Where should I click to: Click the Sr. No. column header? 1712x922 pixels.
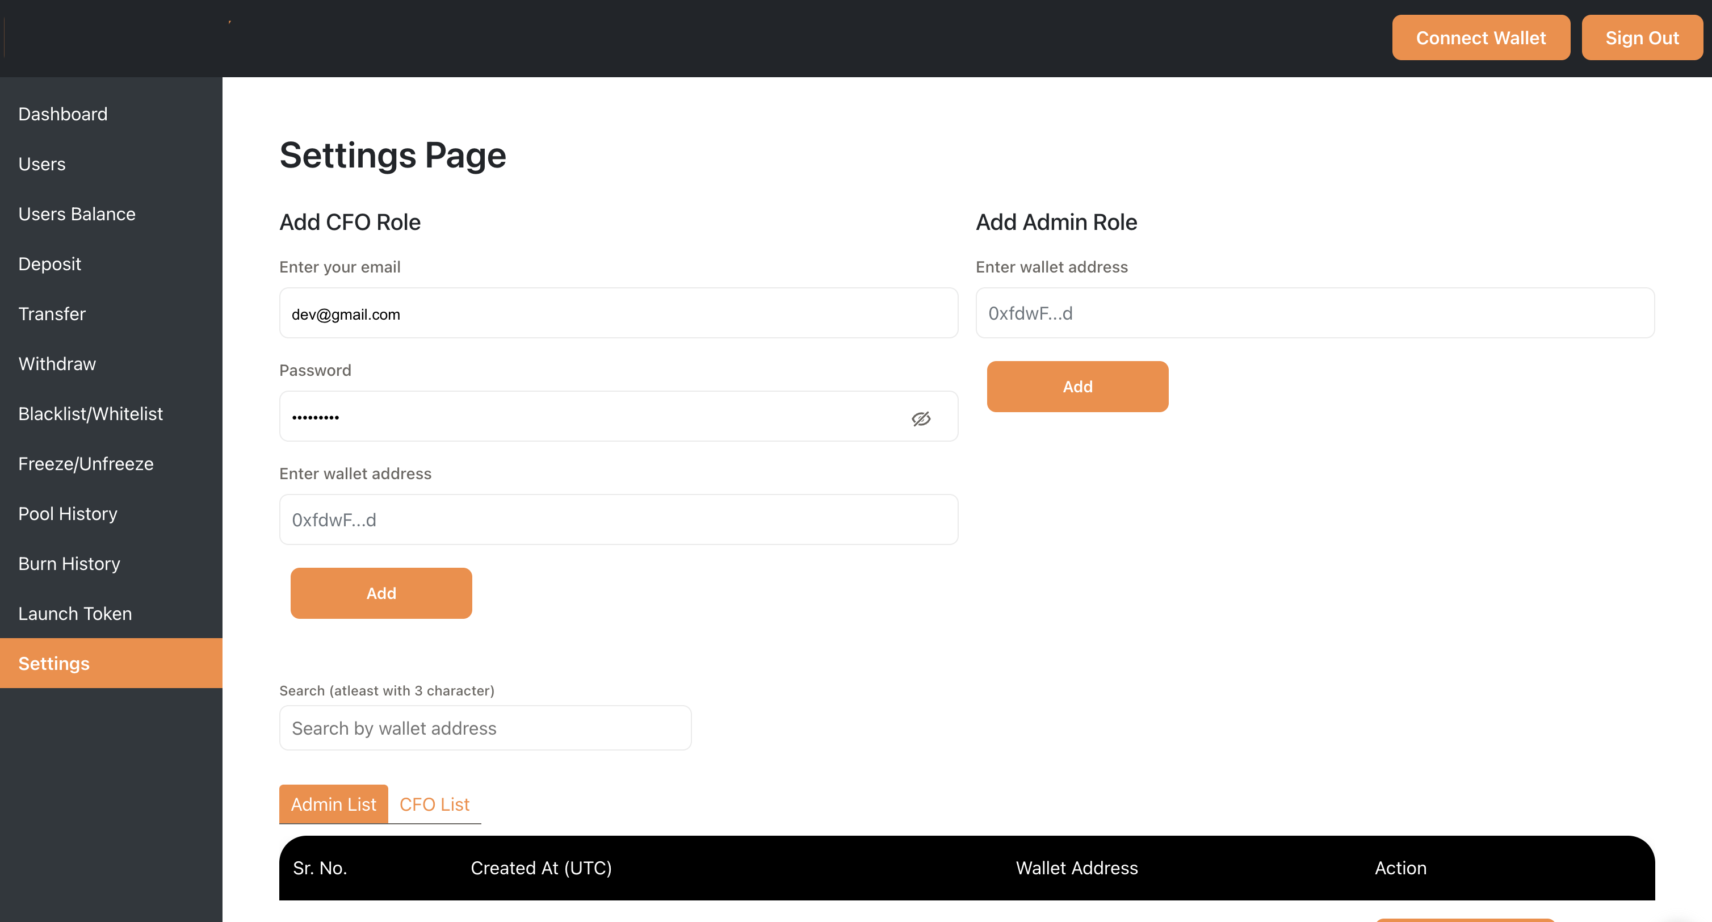320,867
